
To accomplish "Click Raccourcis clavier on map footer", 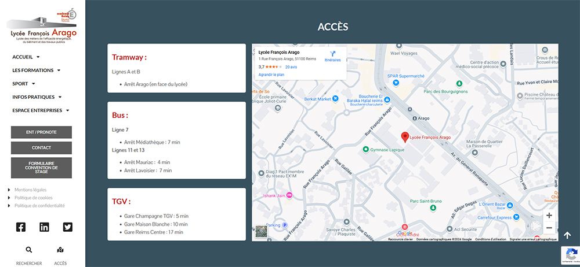I will (400, 239).
